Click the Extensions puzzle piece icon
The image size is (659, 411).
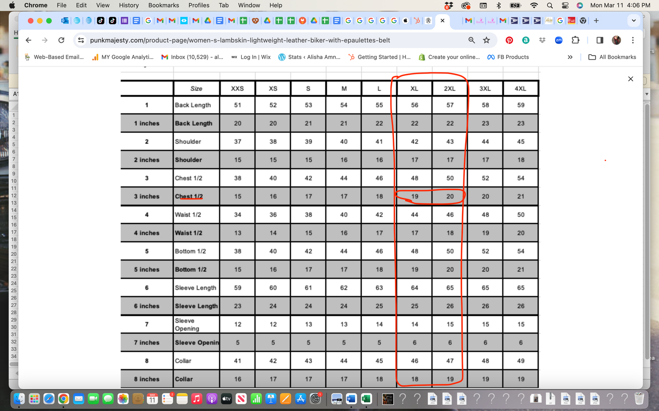(x=575, y=40)
